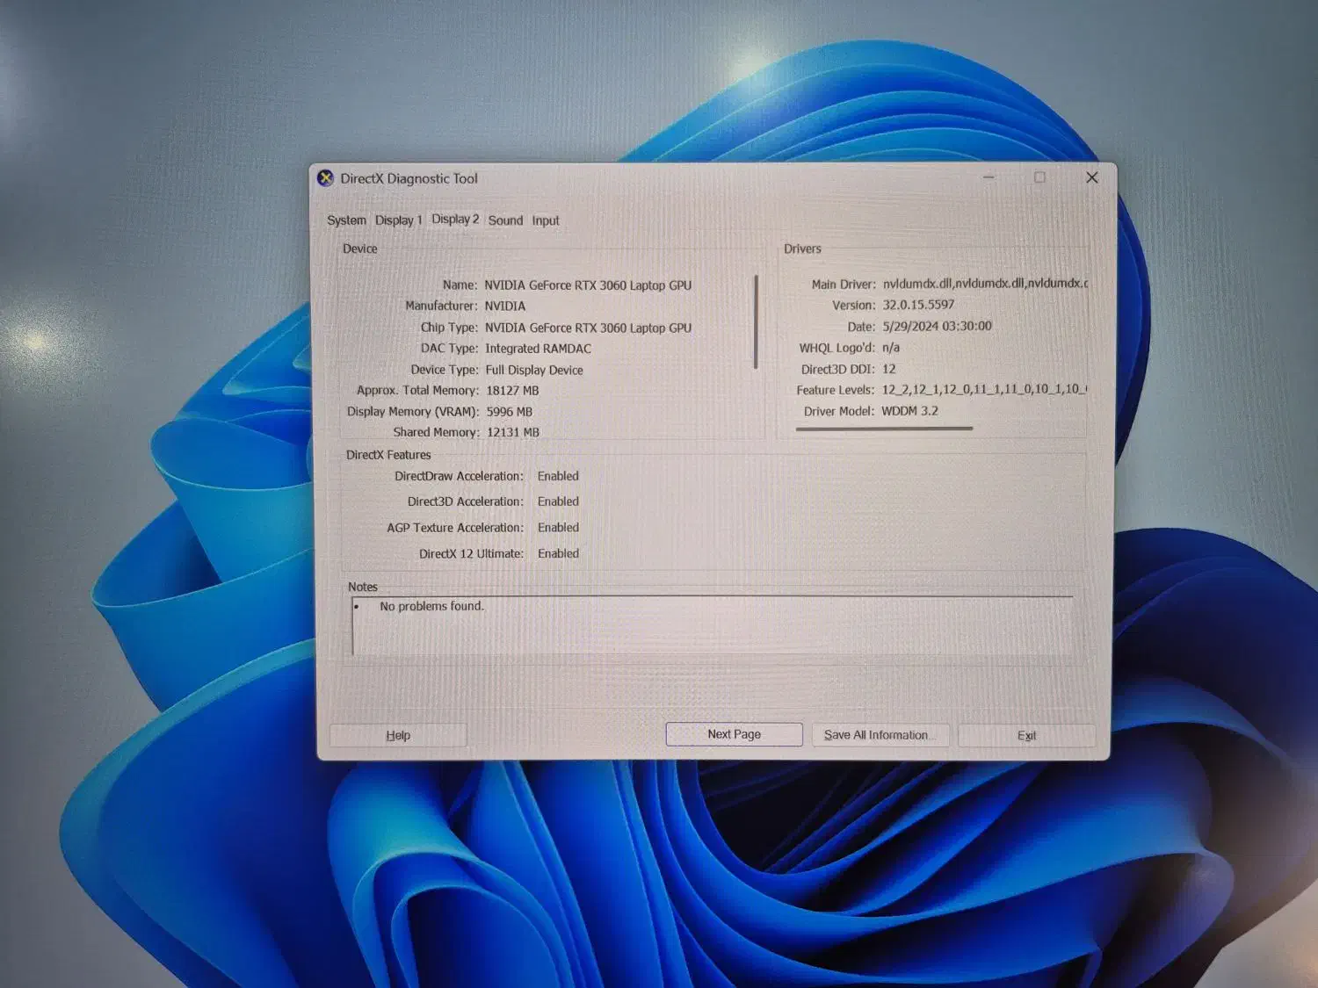Click the Feature Levels value text

(x=983, y=389)
